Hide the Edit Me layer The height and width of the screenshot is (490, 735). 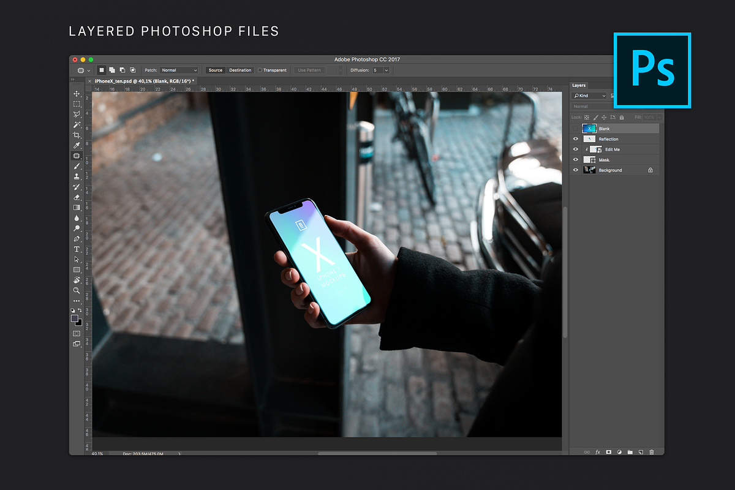tap(576, 149)
